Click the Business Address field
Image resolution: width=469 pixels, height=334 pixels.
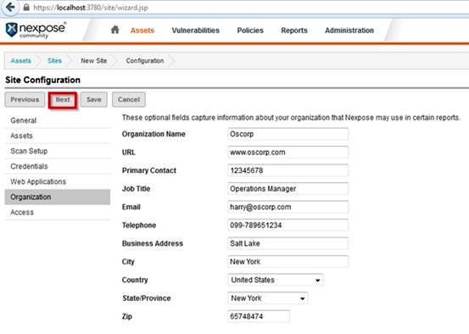[288, 243]
